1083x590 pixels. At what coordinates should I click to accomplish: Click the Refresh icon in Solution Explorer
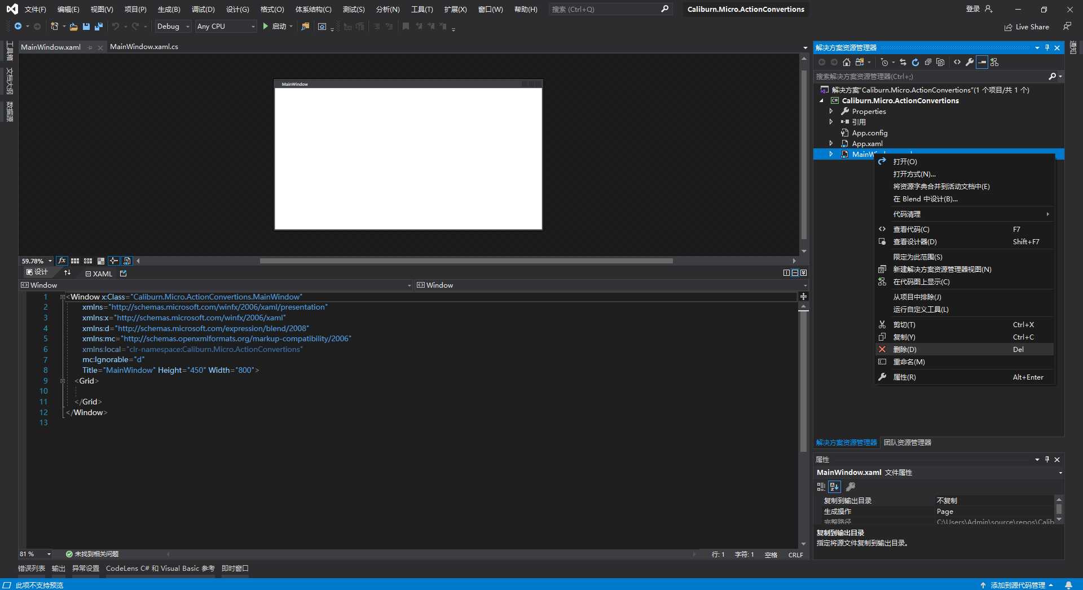coord(915,63)
